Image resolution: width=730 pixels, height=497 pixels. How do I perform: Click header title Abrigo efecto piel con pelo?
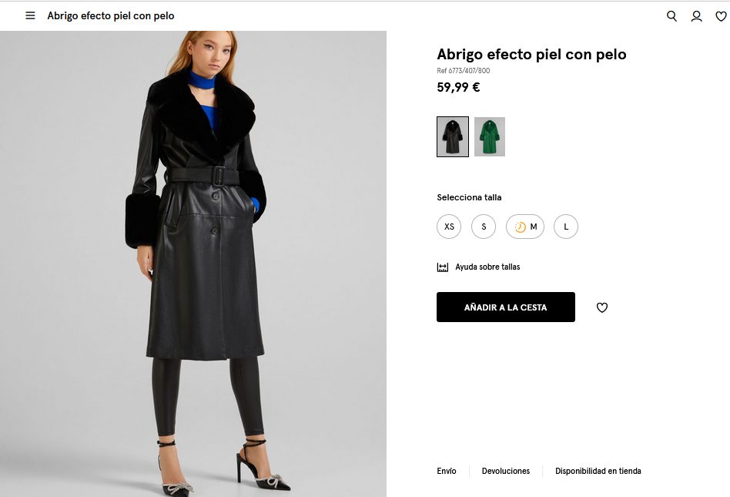(111, 15)
